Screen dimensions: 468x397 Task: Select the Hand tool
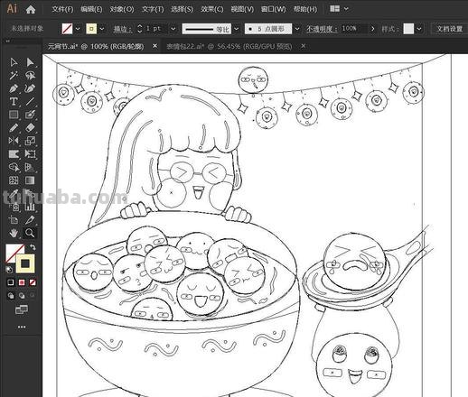point(14,233)
